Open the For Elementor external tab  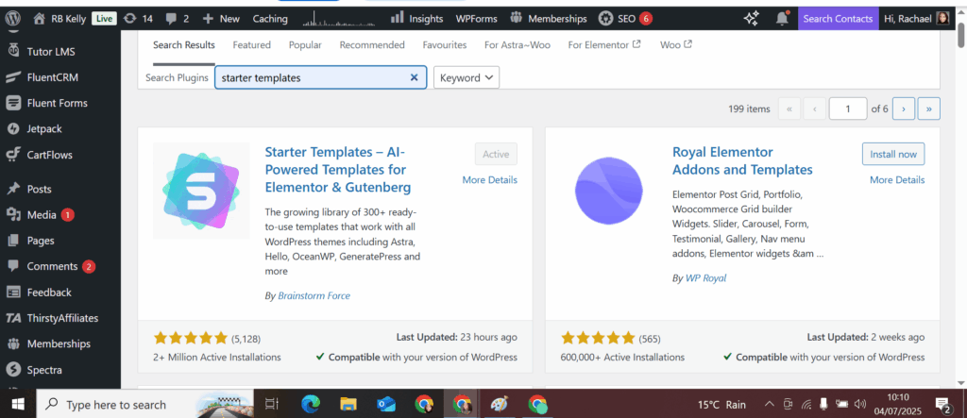pyautogui.click(x=604, y=45)
